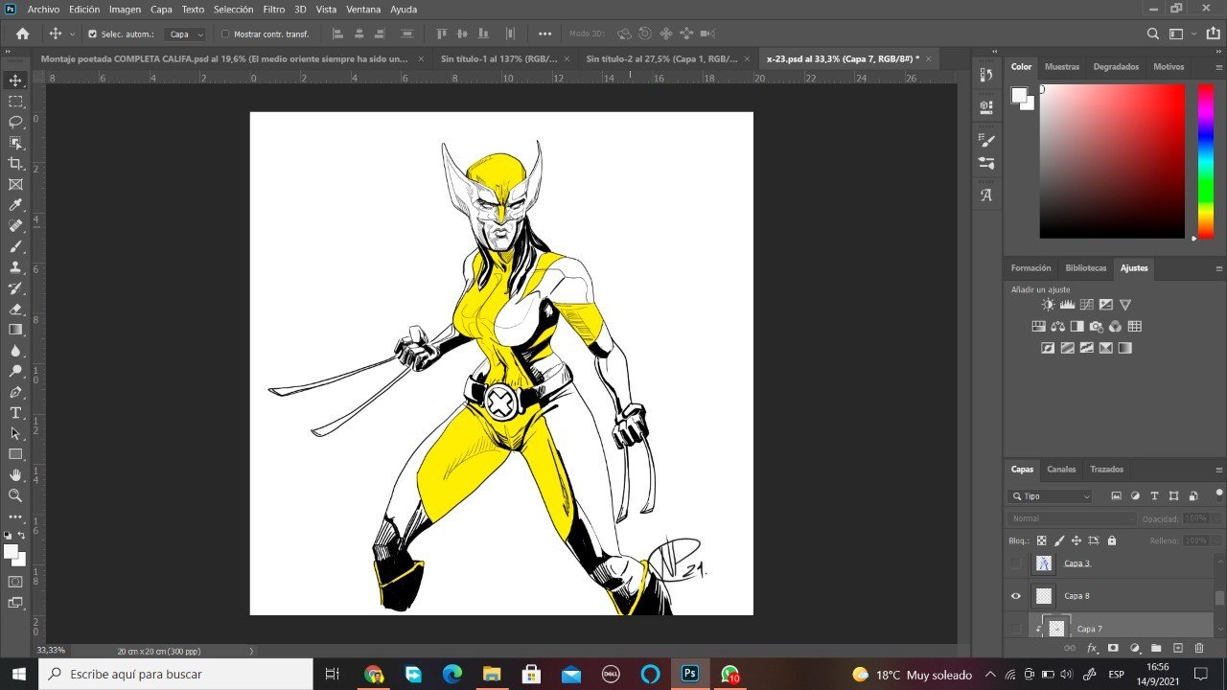The height and width of the screenshot is (690, 1227).
Task: Select the Clone Stamp tool
Action: pos(15,267)
